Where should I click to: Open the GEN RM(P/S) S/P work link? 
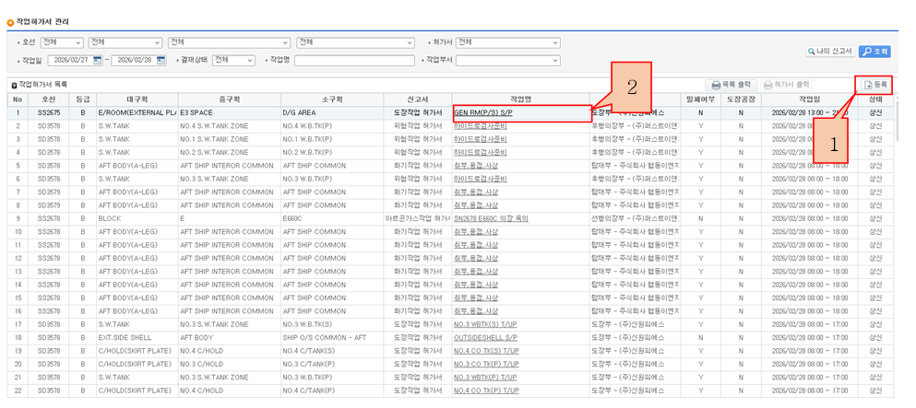(x=482, y=113)
